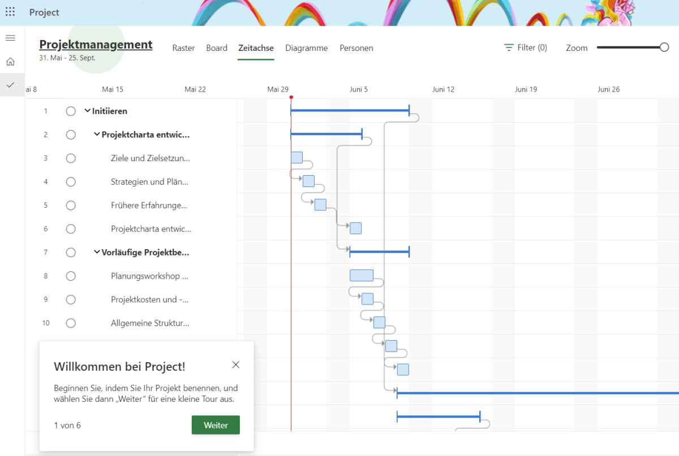The width and height of the screenshot is (679, 456).
Task: Click the Project app name in header
Action: (44, 12)
